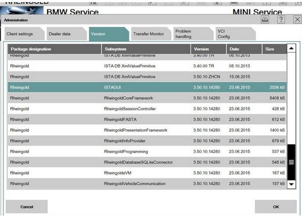Click the Date column header
This screenshot has width=302, height=216.
pos(244,49)
